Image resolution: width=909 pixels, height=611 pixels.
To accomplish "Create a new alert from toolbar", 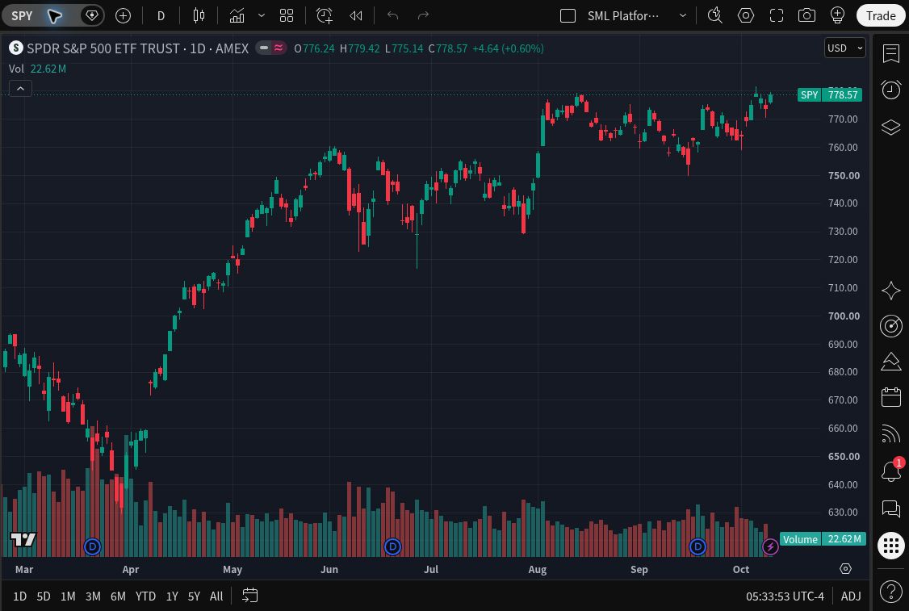I will (x=325, y=15).
